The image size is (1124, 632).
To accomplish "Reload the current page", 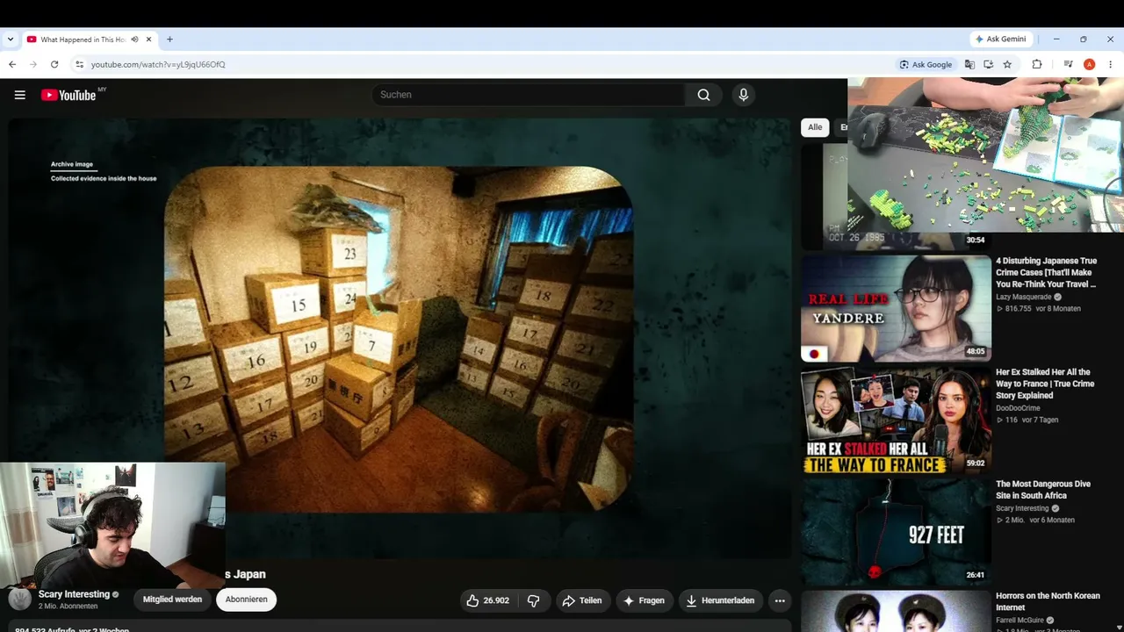I will [54, 64].
